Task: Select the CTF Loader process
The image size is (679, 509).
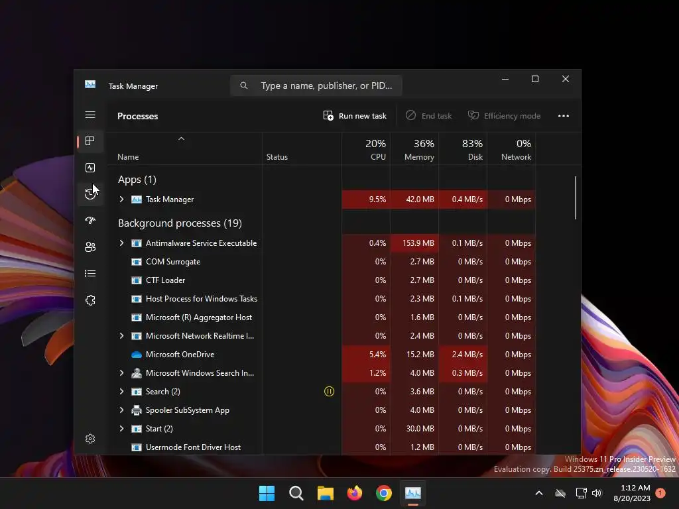Action: [x=321, y=280]
